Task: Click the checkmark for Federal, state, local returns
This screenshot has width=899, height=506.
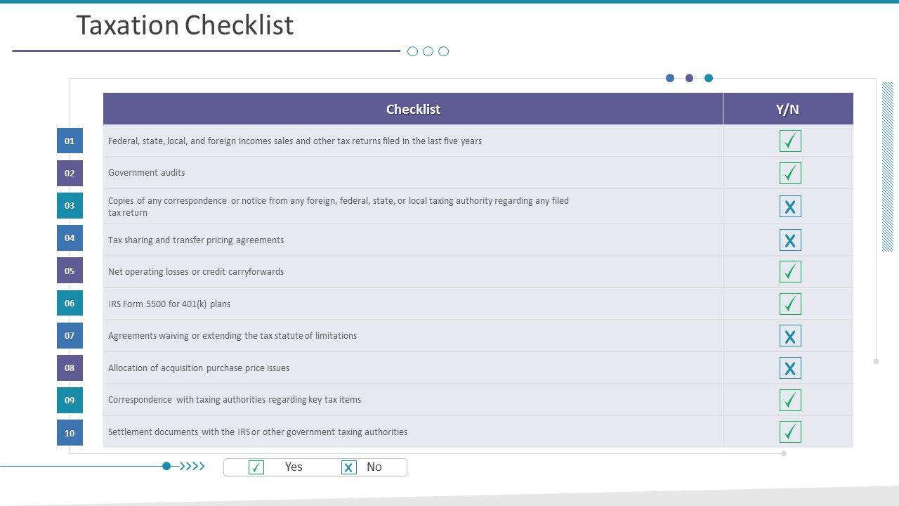Action: (790, 141)
